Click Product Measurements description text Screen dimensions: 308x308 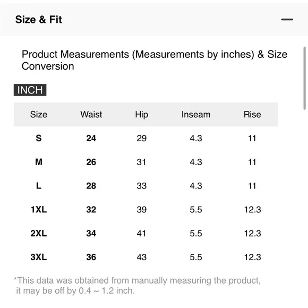pos(155,60)
